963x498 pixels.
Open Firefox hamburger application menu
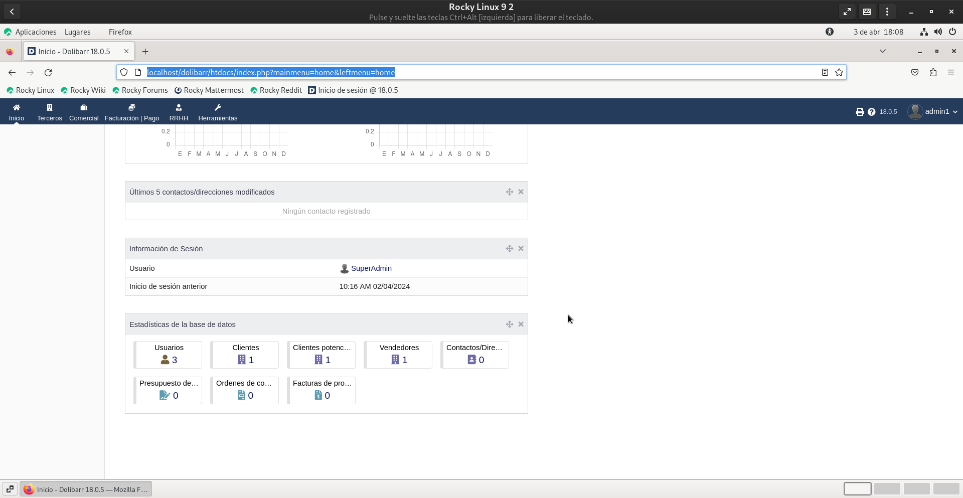[951, 72]
